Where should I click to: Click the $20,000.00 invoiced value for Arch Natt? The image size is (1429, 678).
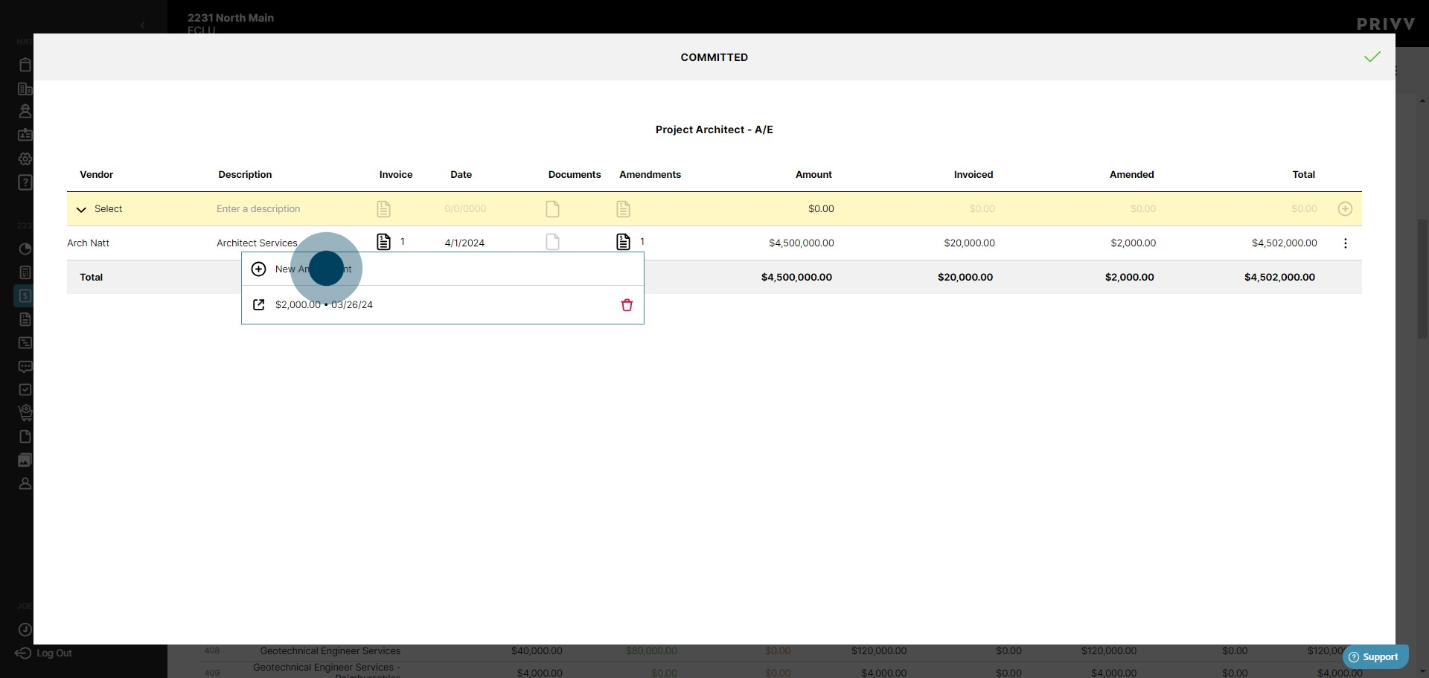coord(969,243)
